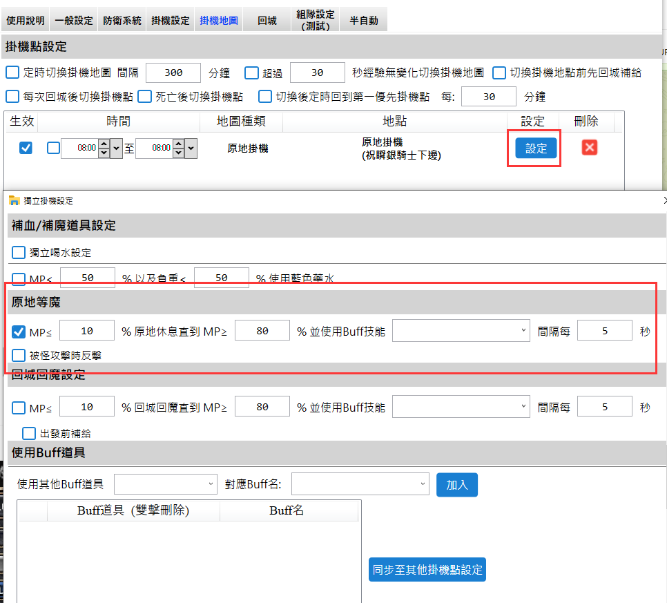Check 獨立喝水設定 checkbox
This screenshot has height=603, width=667.
19,252
